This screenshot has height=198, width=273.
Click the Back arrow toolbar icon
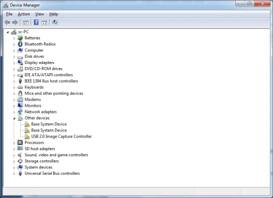point(7,22)
